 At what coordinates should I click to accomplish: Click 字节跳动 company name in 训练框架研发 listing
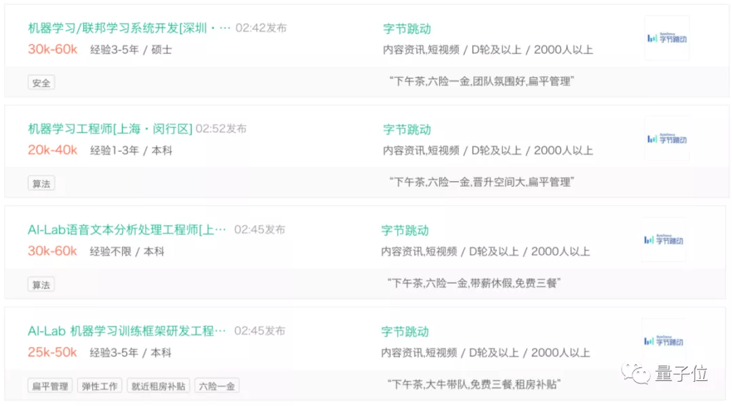click(x=405, y=331)
